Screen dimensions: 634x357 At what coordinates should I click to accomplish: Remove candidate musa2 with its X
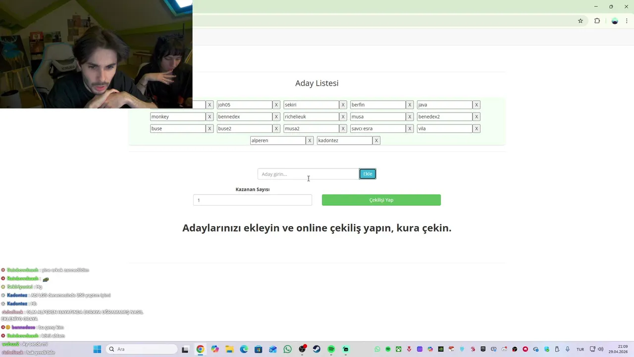[343, 128]
